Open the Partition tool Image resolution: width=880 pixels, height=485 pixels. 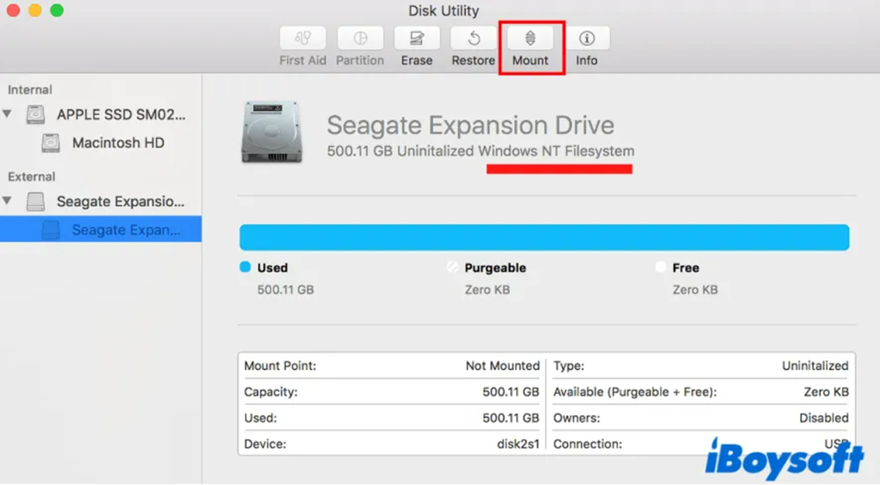click(360, 39)
